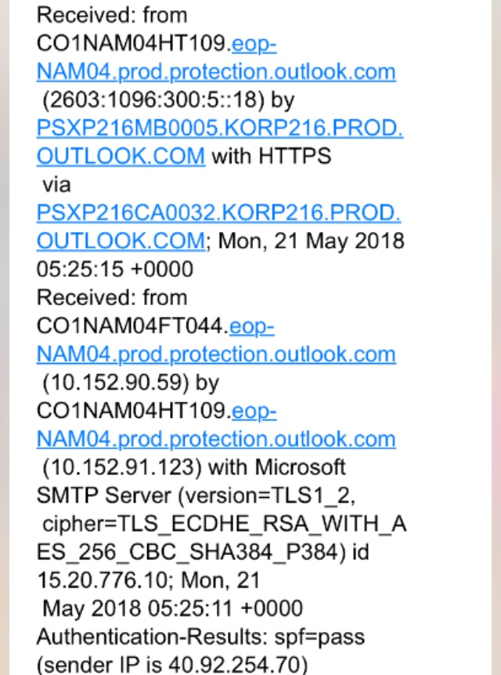Click the cipher=TLS_ECDHE_RSA_WITH_A text
The width and height of the screenshot is (501, 675).
(225, 524)
